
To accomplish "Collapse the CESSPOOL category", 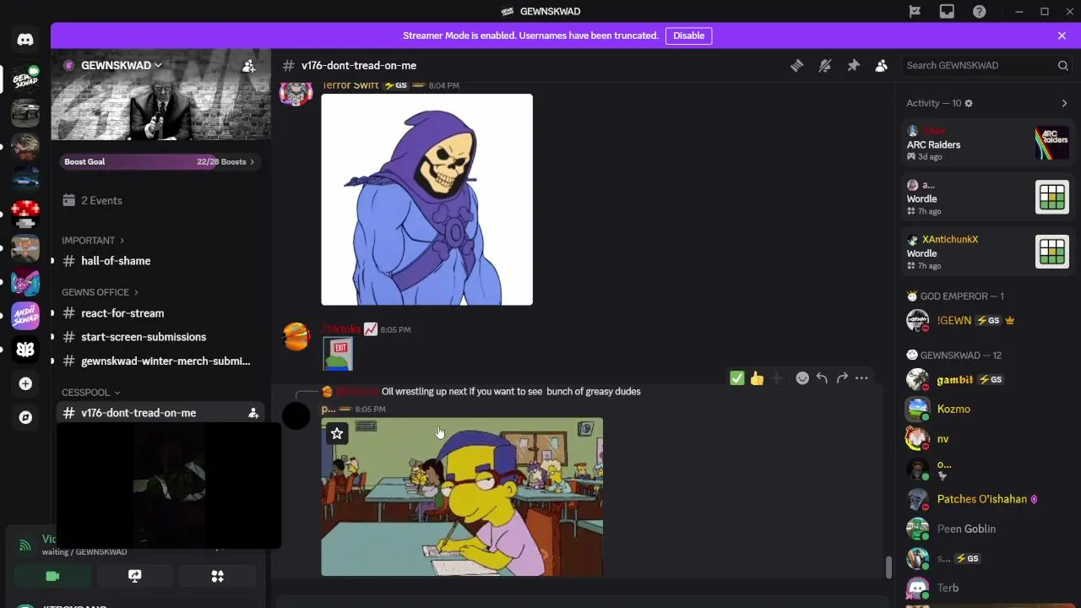I will point(90,393).
